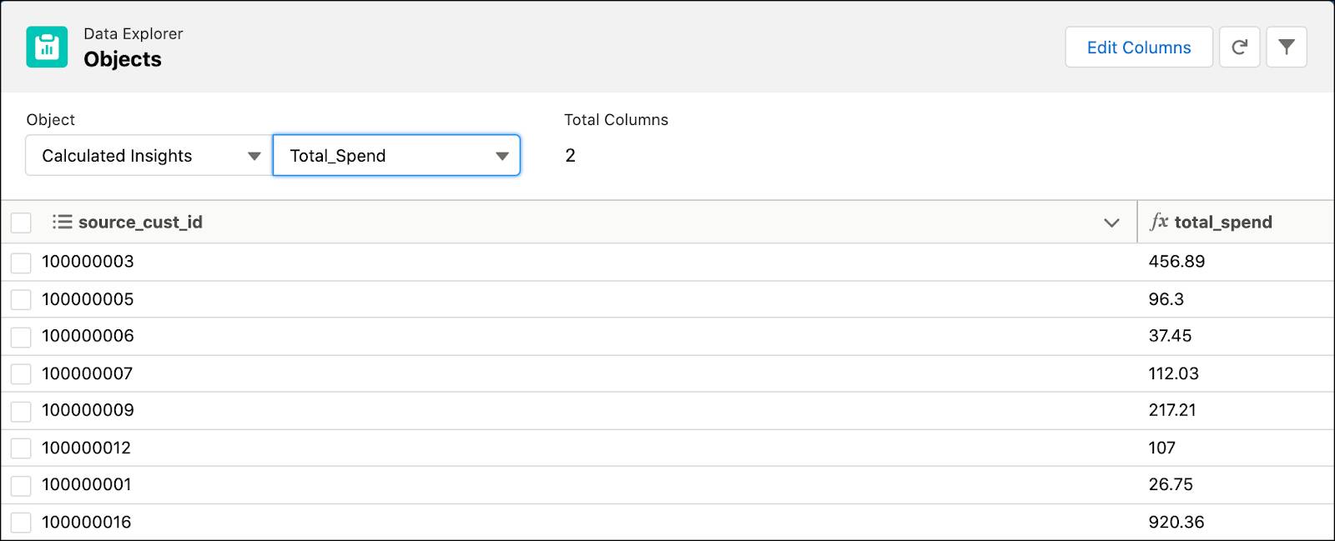
Task: Check the row for 100000007
Action: 21,374
